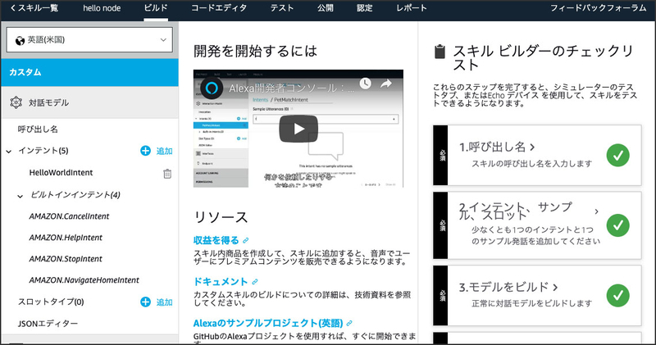Click the link icon beside 収益を得る

pos(245,240)
